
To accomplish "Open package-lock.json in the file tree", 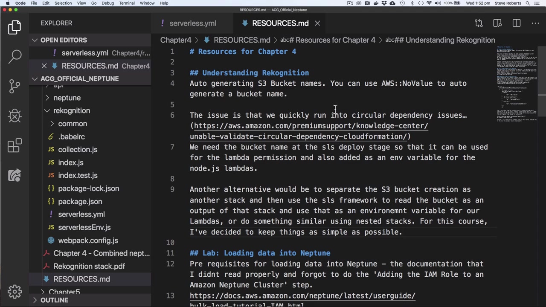I will [x=88, y=188].
